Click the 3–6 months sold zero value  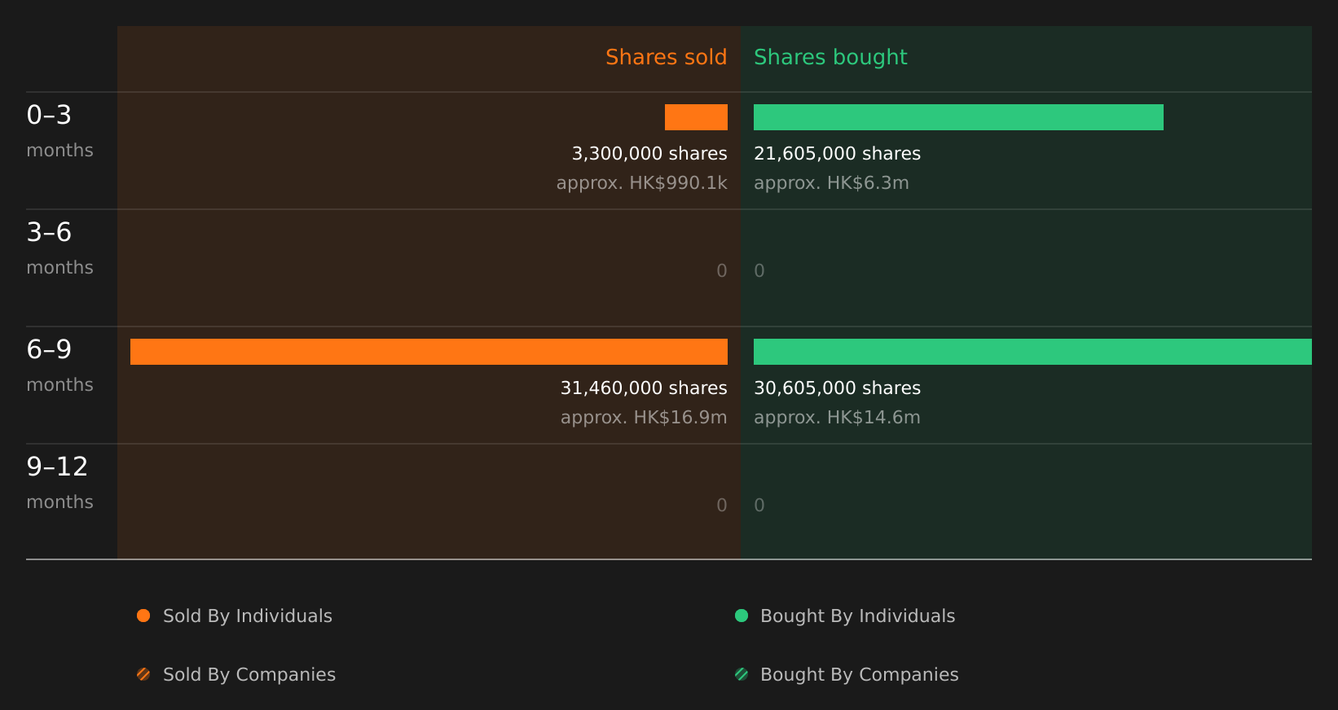(x=722, y=271)
